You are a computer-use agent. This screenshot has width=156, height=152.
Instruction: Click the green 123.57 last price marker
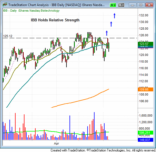click(x=145, y=44)
